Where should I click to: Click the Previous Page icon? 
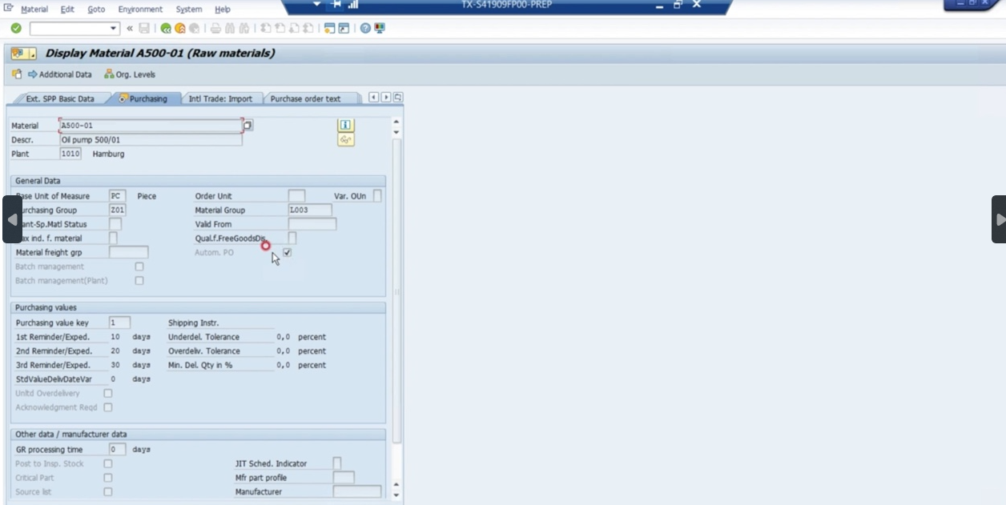[x=280, y=28]
